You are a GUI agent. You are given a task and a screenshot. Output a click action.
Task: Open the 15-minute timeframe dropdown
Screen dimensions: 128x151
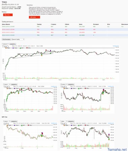click(x=64, y=84)
